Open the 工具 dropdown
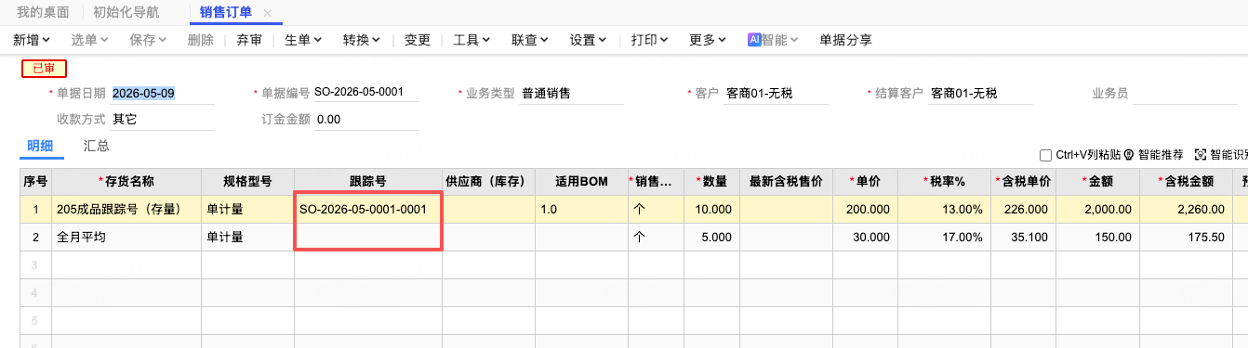The width and height of the screenshot is (1248, 348). click(471, 40)
